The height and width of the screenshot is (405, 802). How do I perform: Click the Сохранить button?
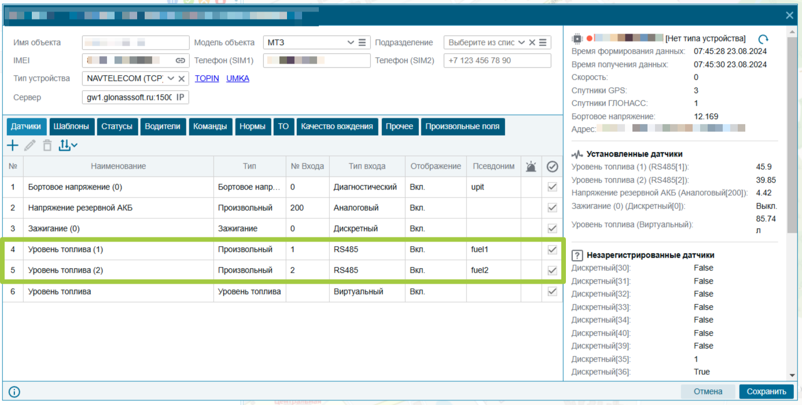coord(766,391)
